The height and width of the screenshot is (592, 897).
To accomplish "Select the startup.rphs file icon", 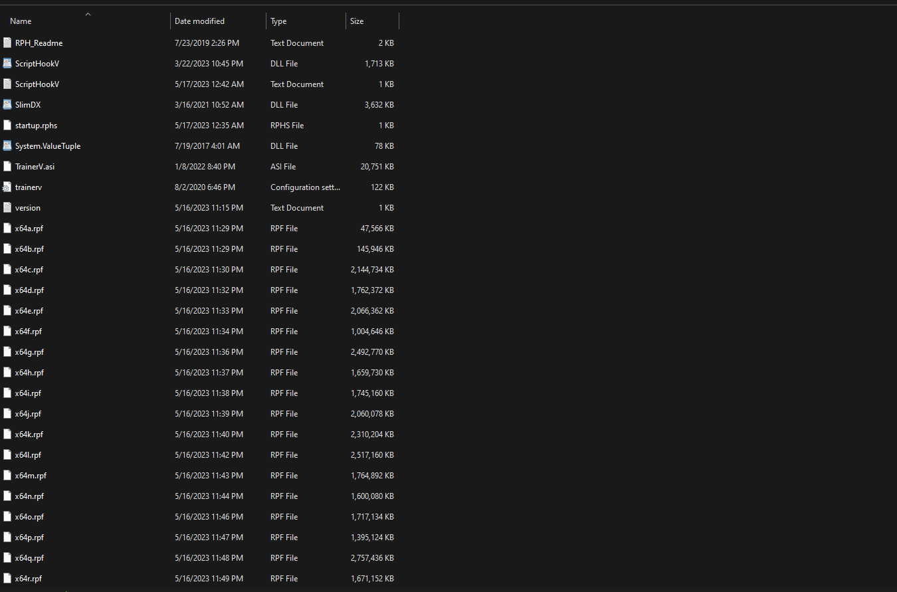I will point(7,126).
